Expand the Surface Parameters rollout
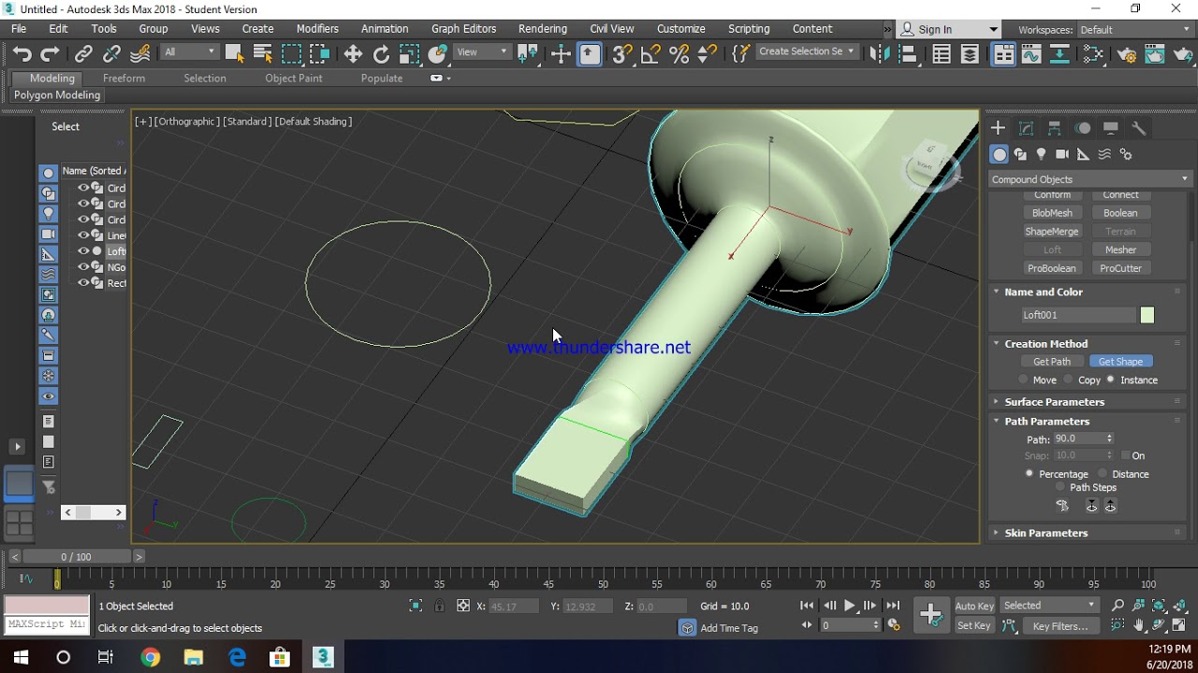The image size is (1198, 673). click(1054, 402)
